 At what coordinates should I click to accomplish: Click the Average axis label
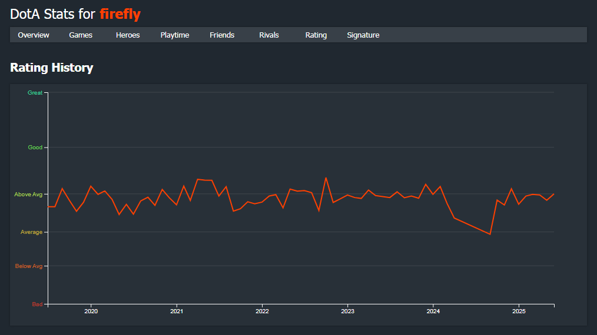pos(31,232)
